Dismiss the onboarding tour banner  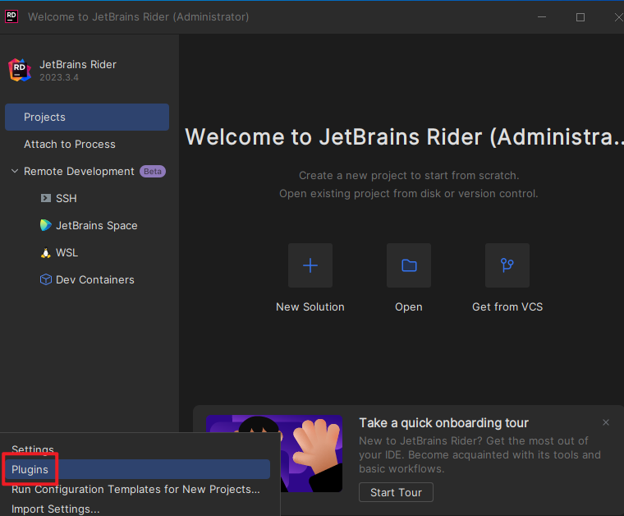(606, 422)
